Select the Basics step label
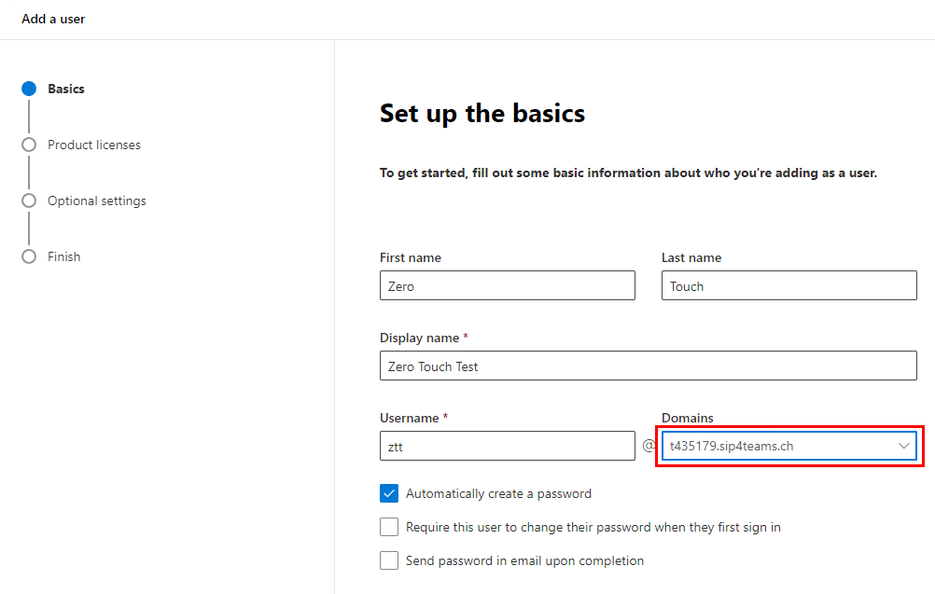 pyautogui.click(x=66, y=89)
